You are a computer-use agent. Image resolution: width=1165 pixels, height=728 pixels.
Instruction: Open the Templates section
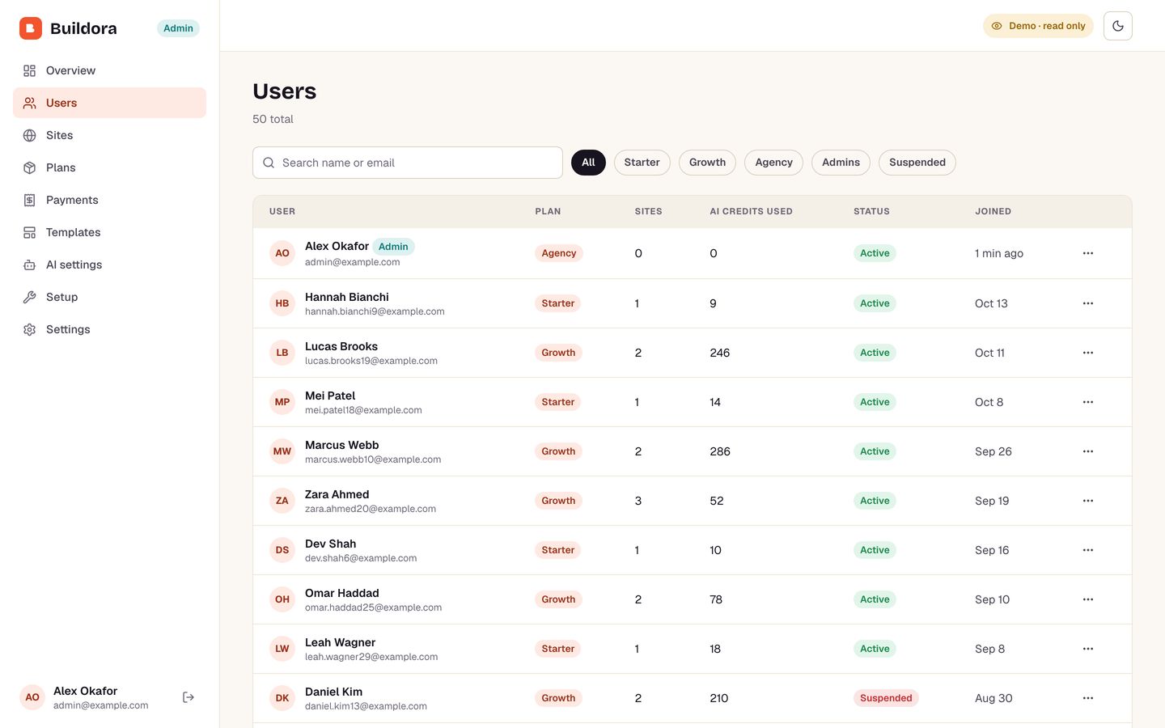coord(109,232)
